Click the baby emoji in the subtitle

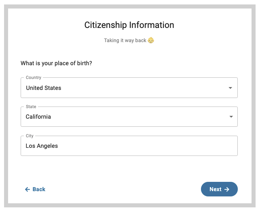[x=151, y=40]
